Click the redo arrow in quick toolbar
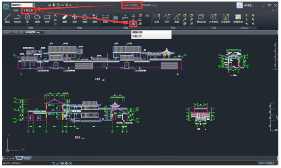This screenshot has height=168, width=281. (x=44, y=5)
